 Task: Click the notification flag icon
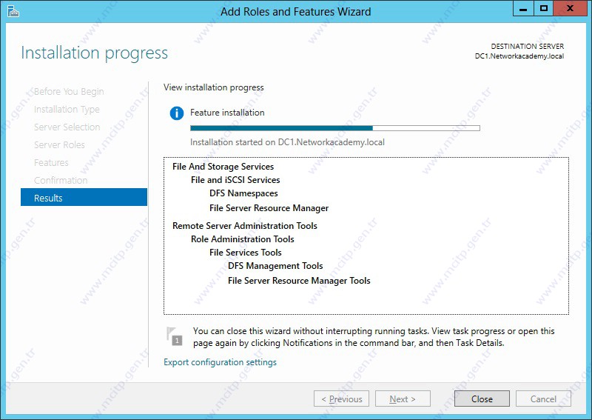(175, 336)
